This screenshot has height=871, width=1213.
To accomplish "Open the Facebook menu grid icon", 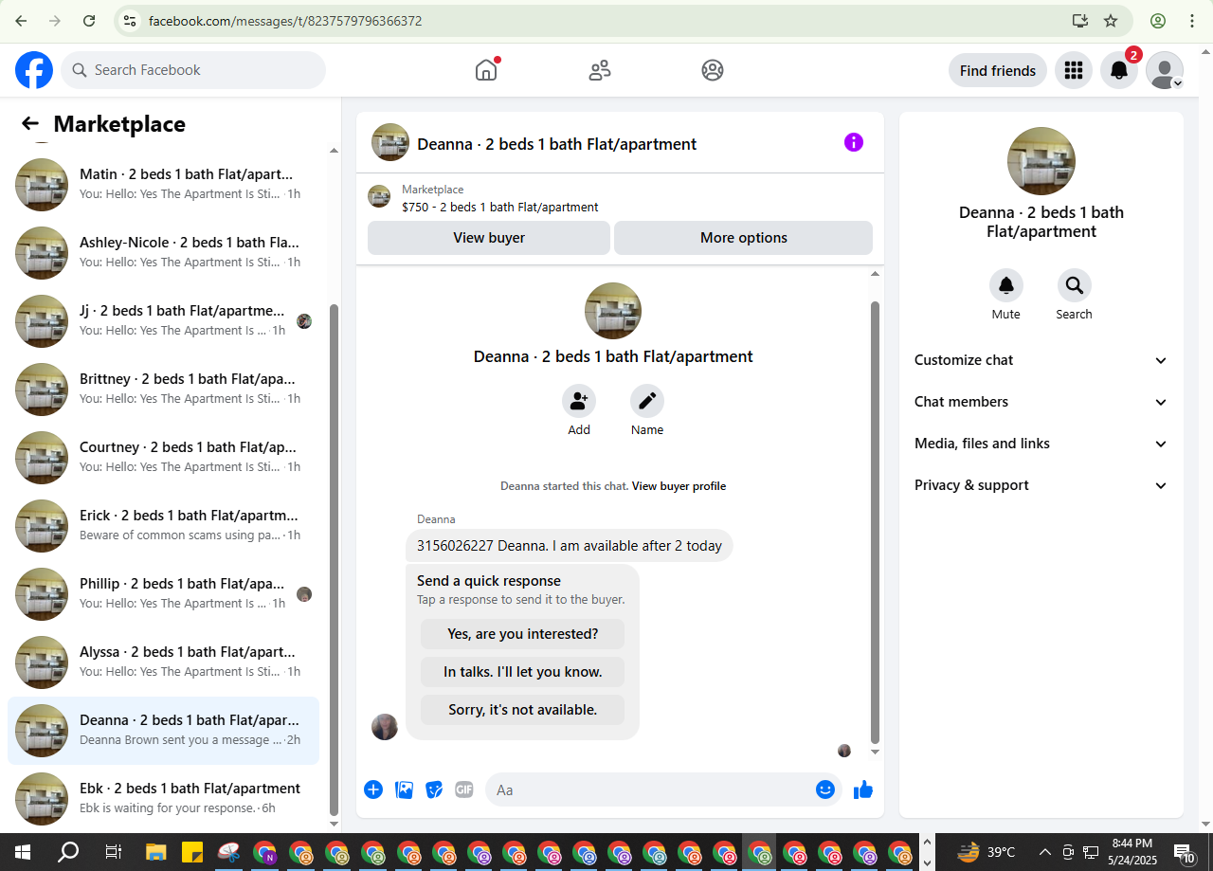I will [x=1074, y=70].
